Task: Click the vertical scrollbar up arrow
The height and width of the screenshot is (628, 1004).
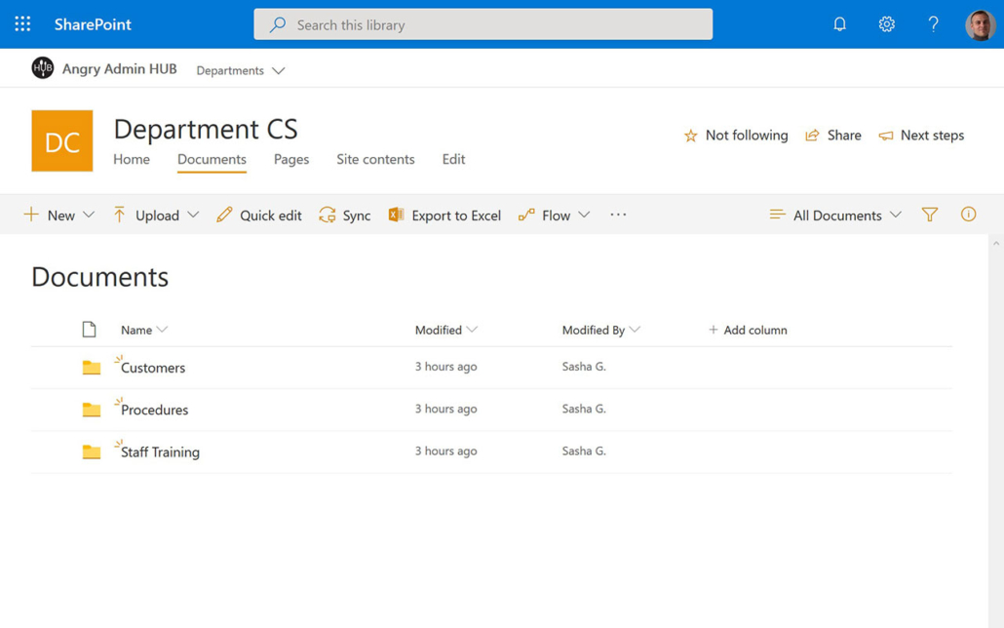Action: pos(995,244)
